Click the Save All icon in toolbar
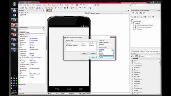This screenshot has height=96, width=171. (40, 8)
